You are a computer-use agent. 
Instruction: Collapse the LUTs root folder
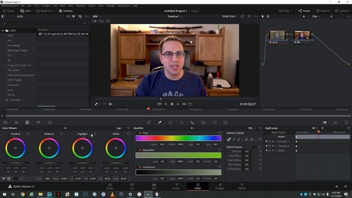point(2,31)
